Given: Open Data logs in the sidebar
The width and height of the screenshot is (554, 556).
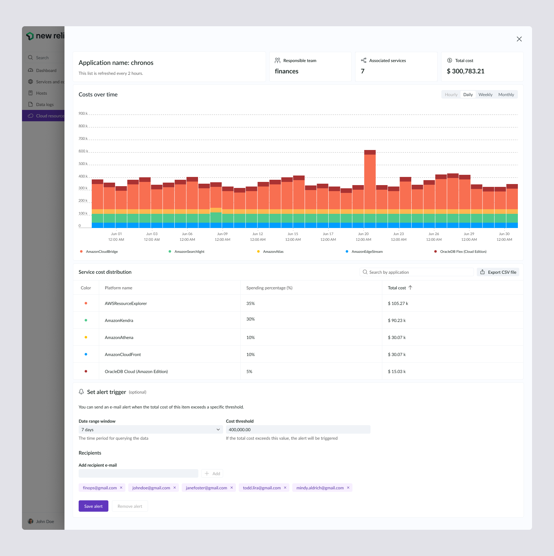Looking at the screenshot, I should (43, 104).
